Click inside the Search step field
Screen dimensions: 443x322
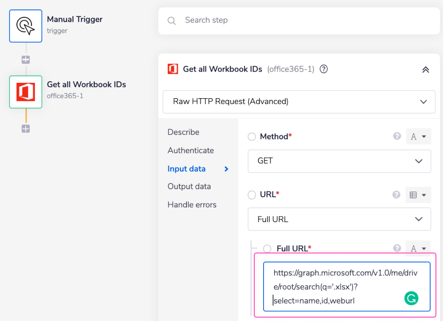coord(266,20)
